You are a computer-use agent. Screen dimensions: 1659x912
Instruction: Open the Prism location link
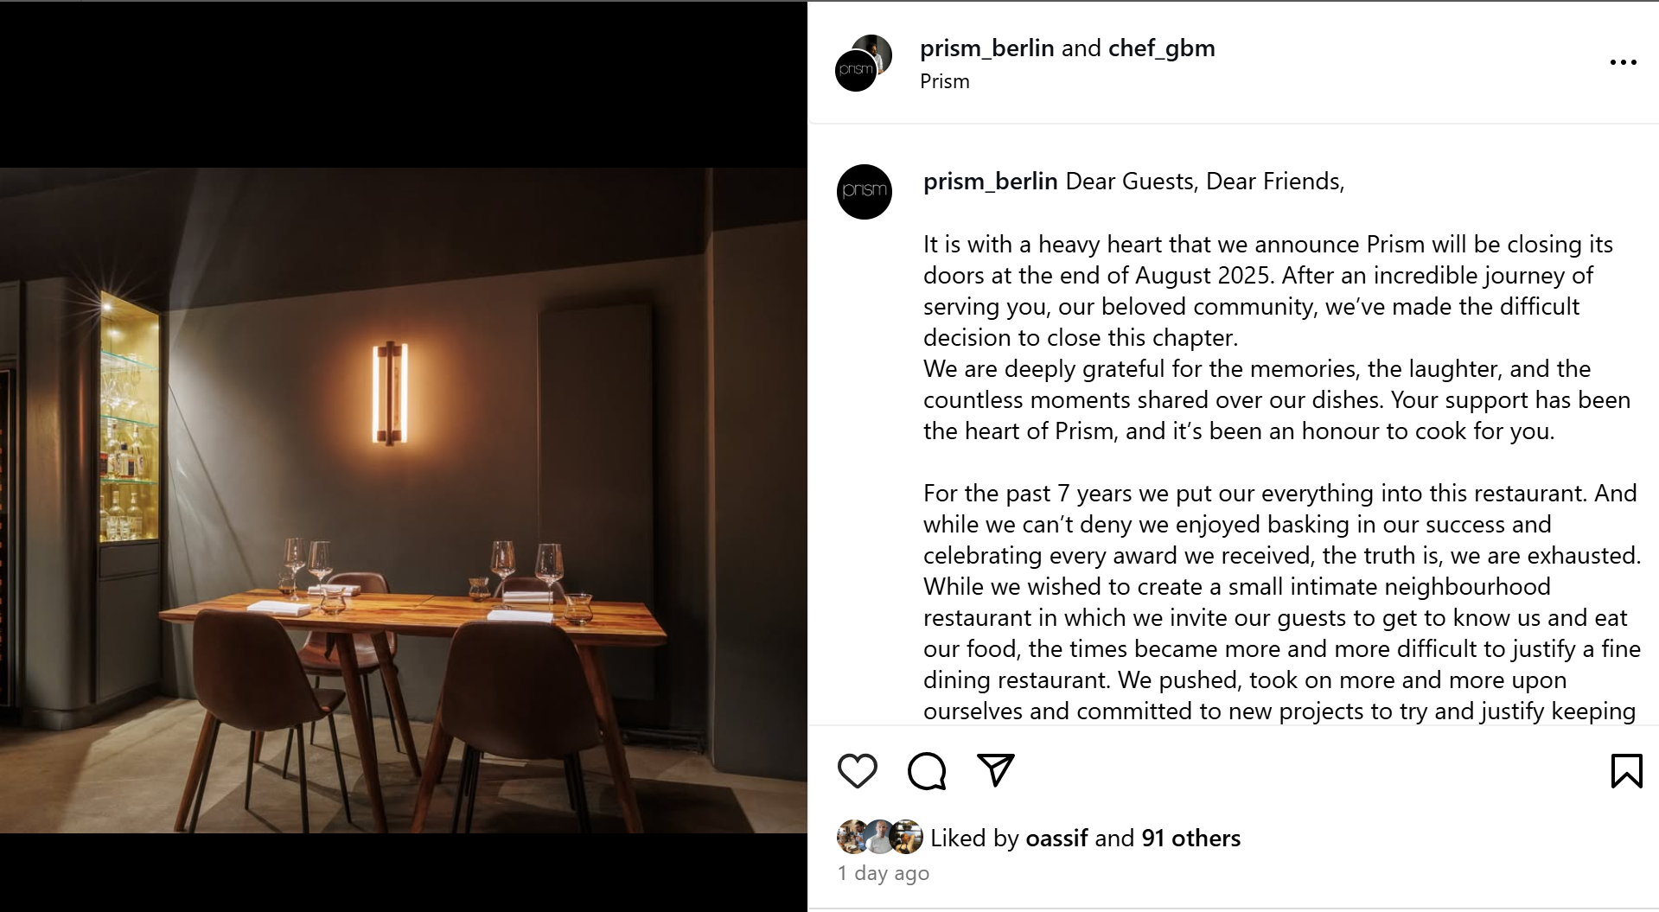pos(944,81)
